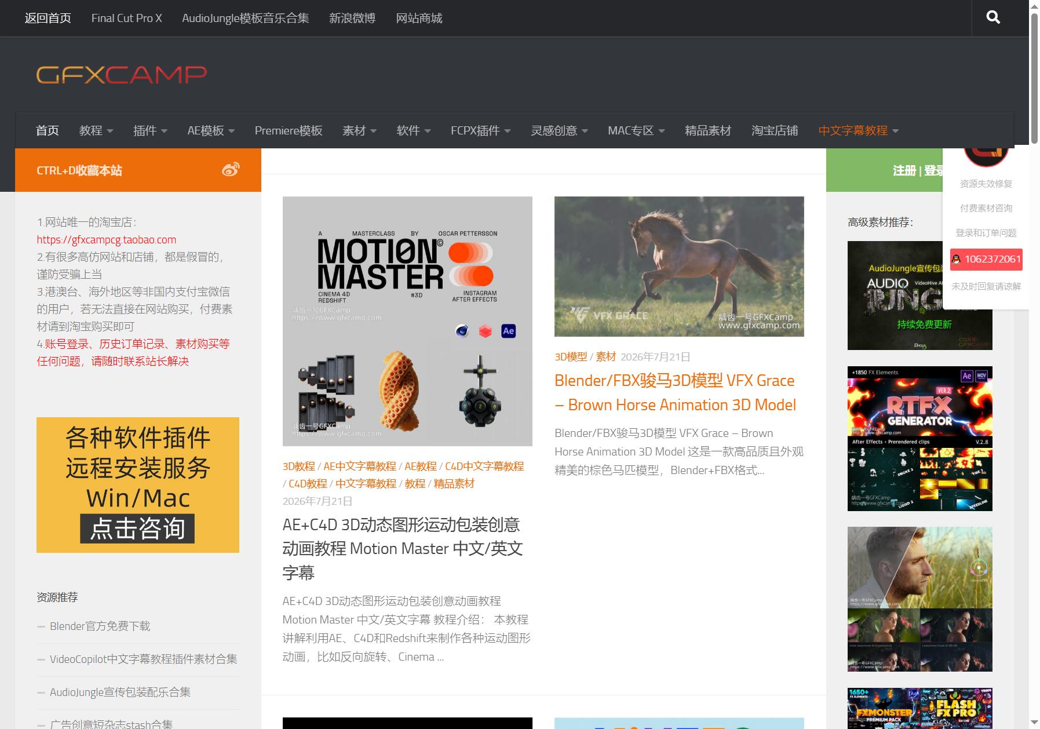
Task: Click the AE中文字幕教程 category tag
Action: click(x=360, y=466)
